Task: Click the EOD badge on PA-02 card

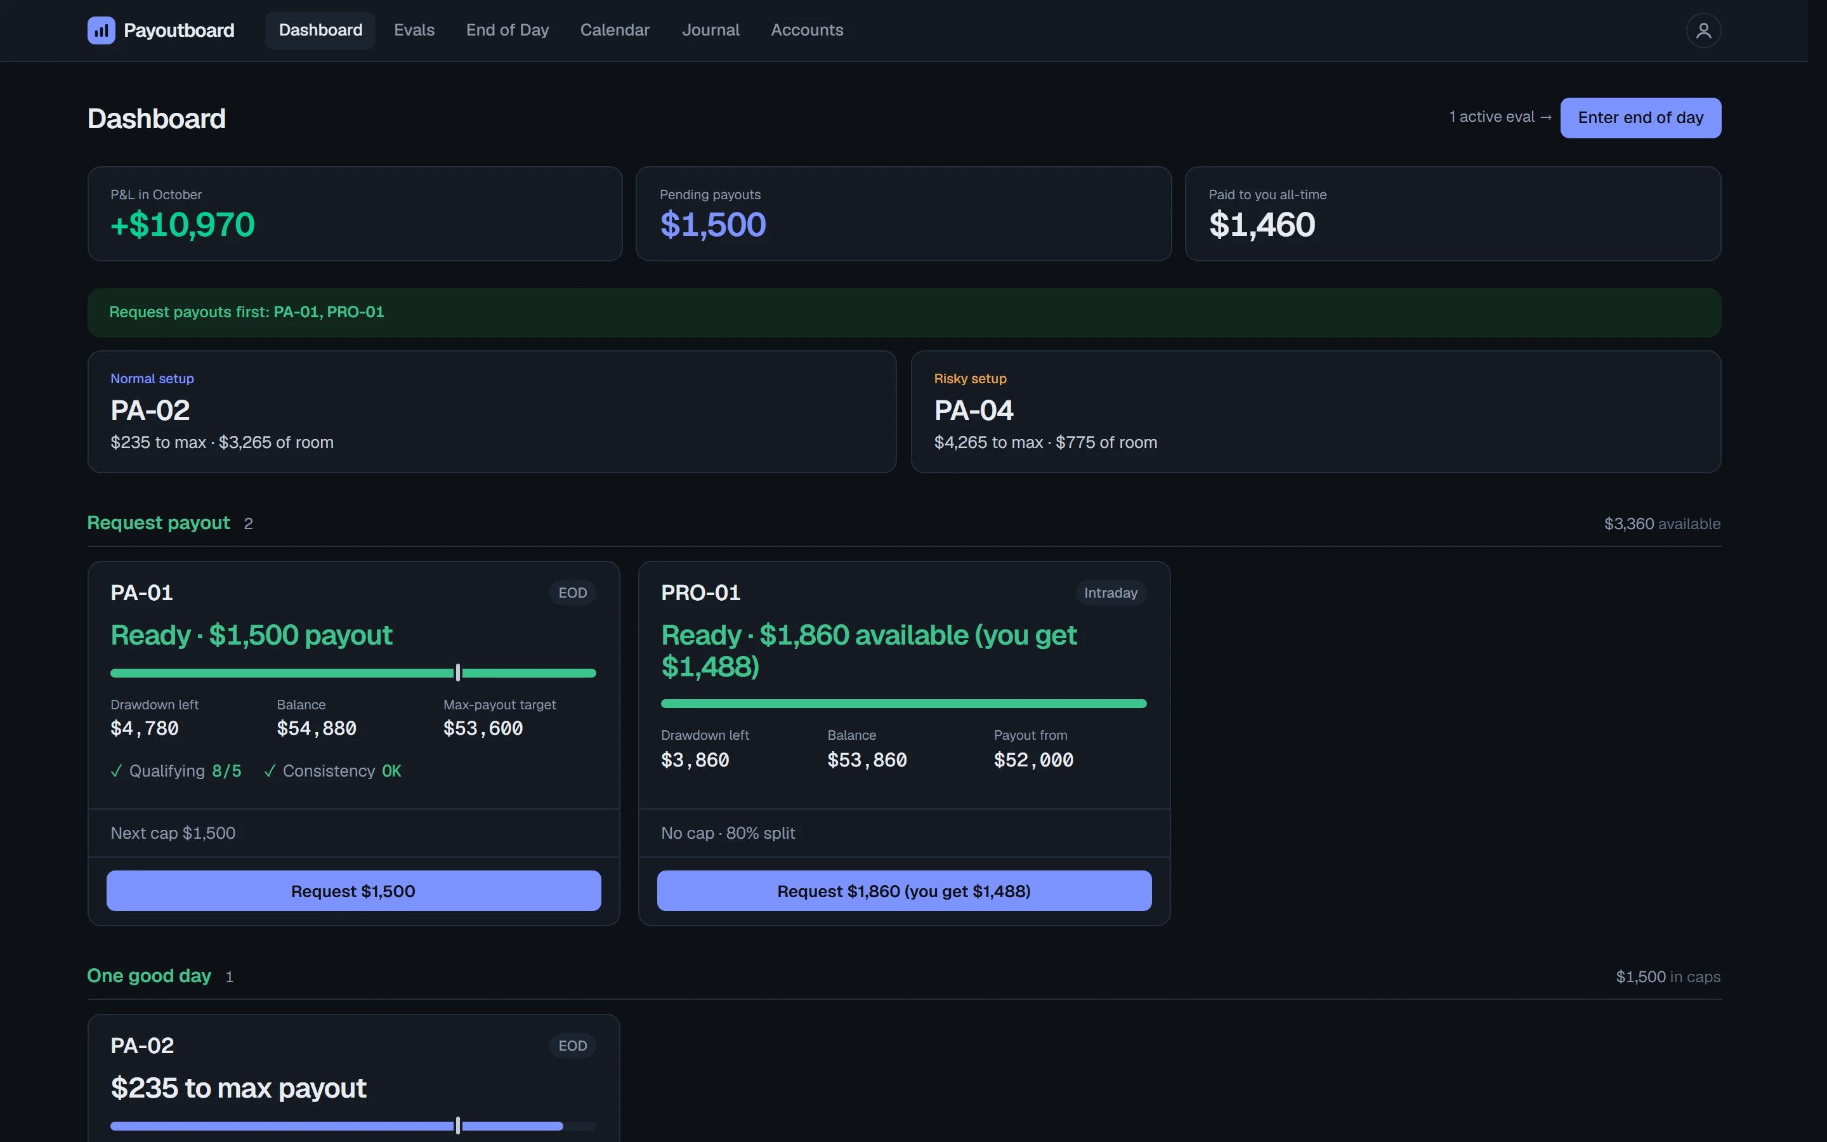Action: click(572, 1046)
